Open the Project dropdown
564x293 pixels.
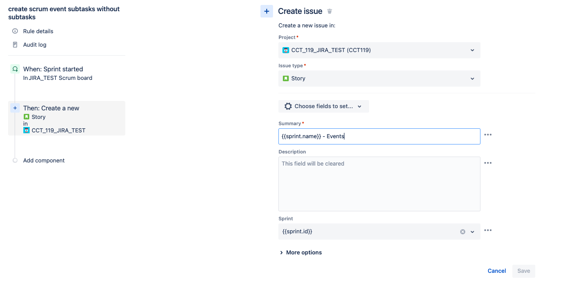click(472, 50)
